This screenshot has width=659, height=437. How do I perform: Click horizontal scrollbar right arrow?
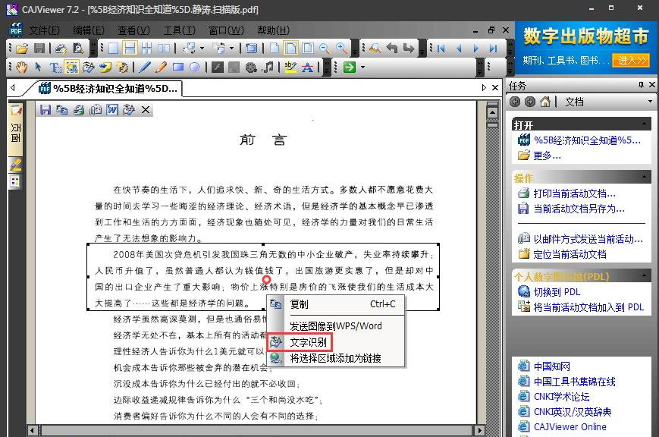pos(479,431)
